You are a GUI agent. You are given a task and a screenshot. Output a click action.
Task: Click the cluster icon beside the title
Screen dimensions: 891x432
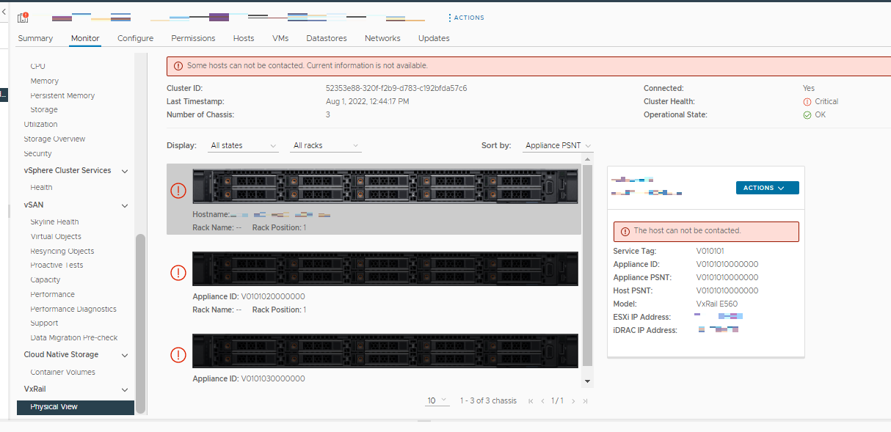(23, 18)
